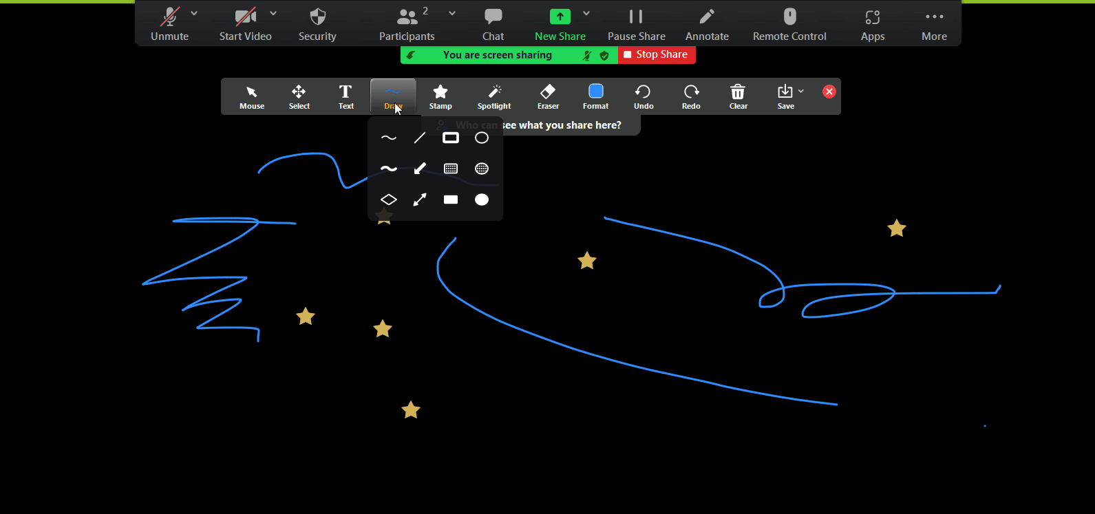Undo the last annotation
1095x514 pixels.
point(643,96)
